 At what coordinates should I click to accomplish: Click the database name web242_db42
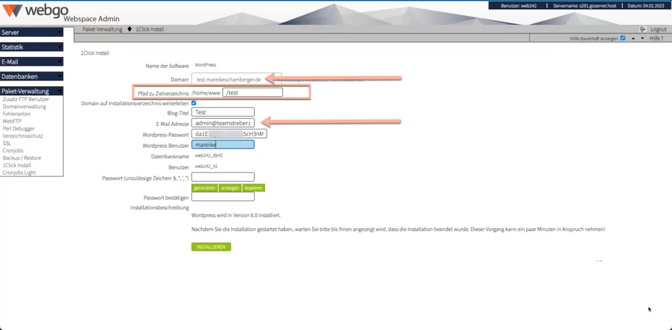[209, 156]
